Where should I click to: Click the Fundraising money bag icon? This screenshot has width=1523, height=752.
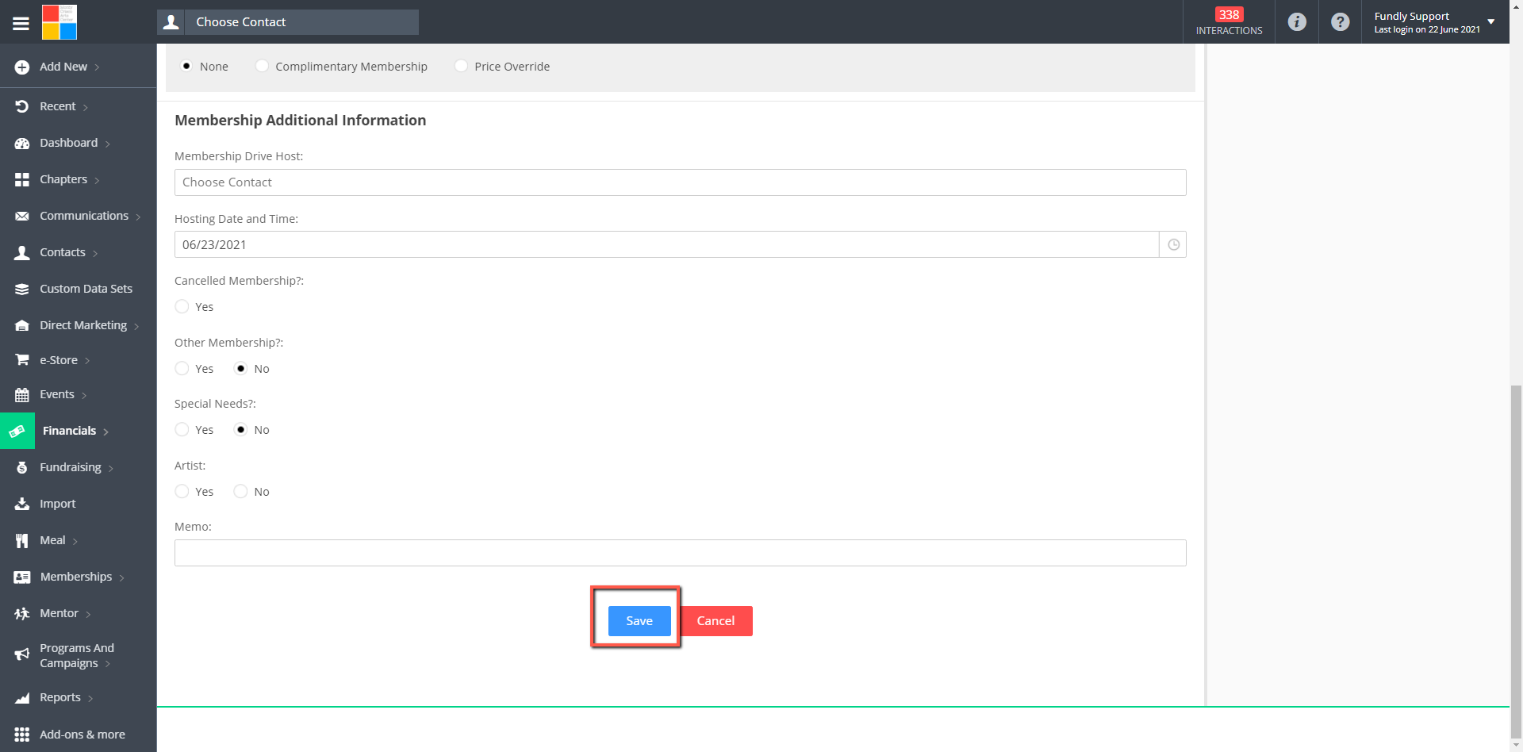click(x=22, y=468)
